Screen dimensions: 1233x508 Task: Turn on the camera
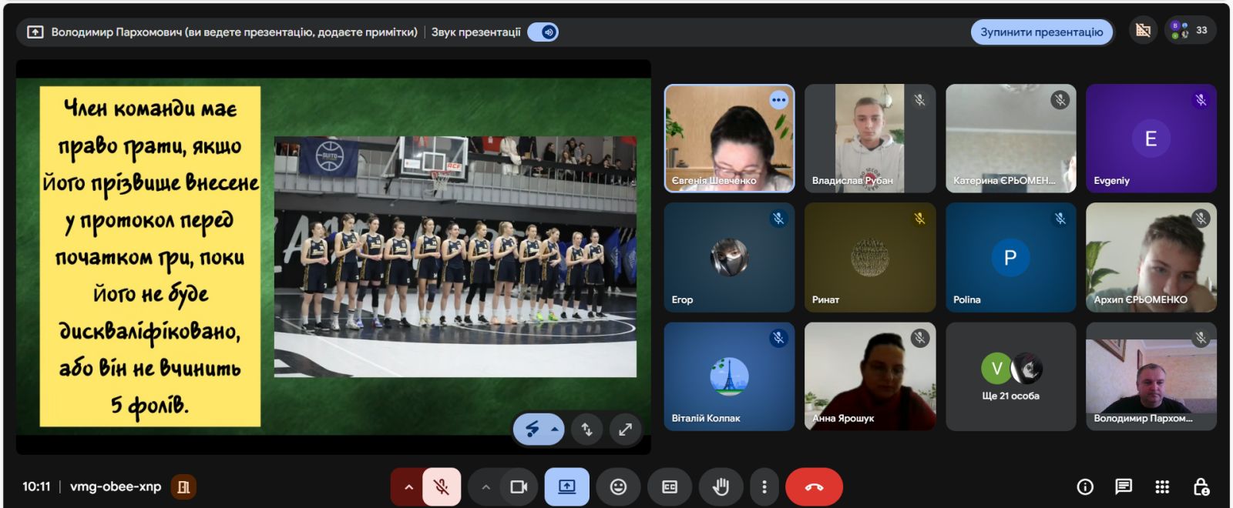[519, 487]
